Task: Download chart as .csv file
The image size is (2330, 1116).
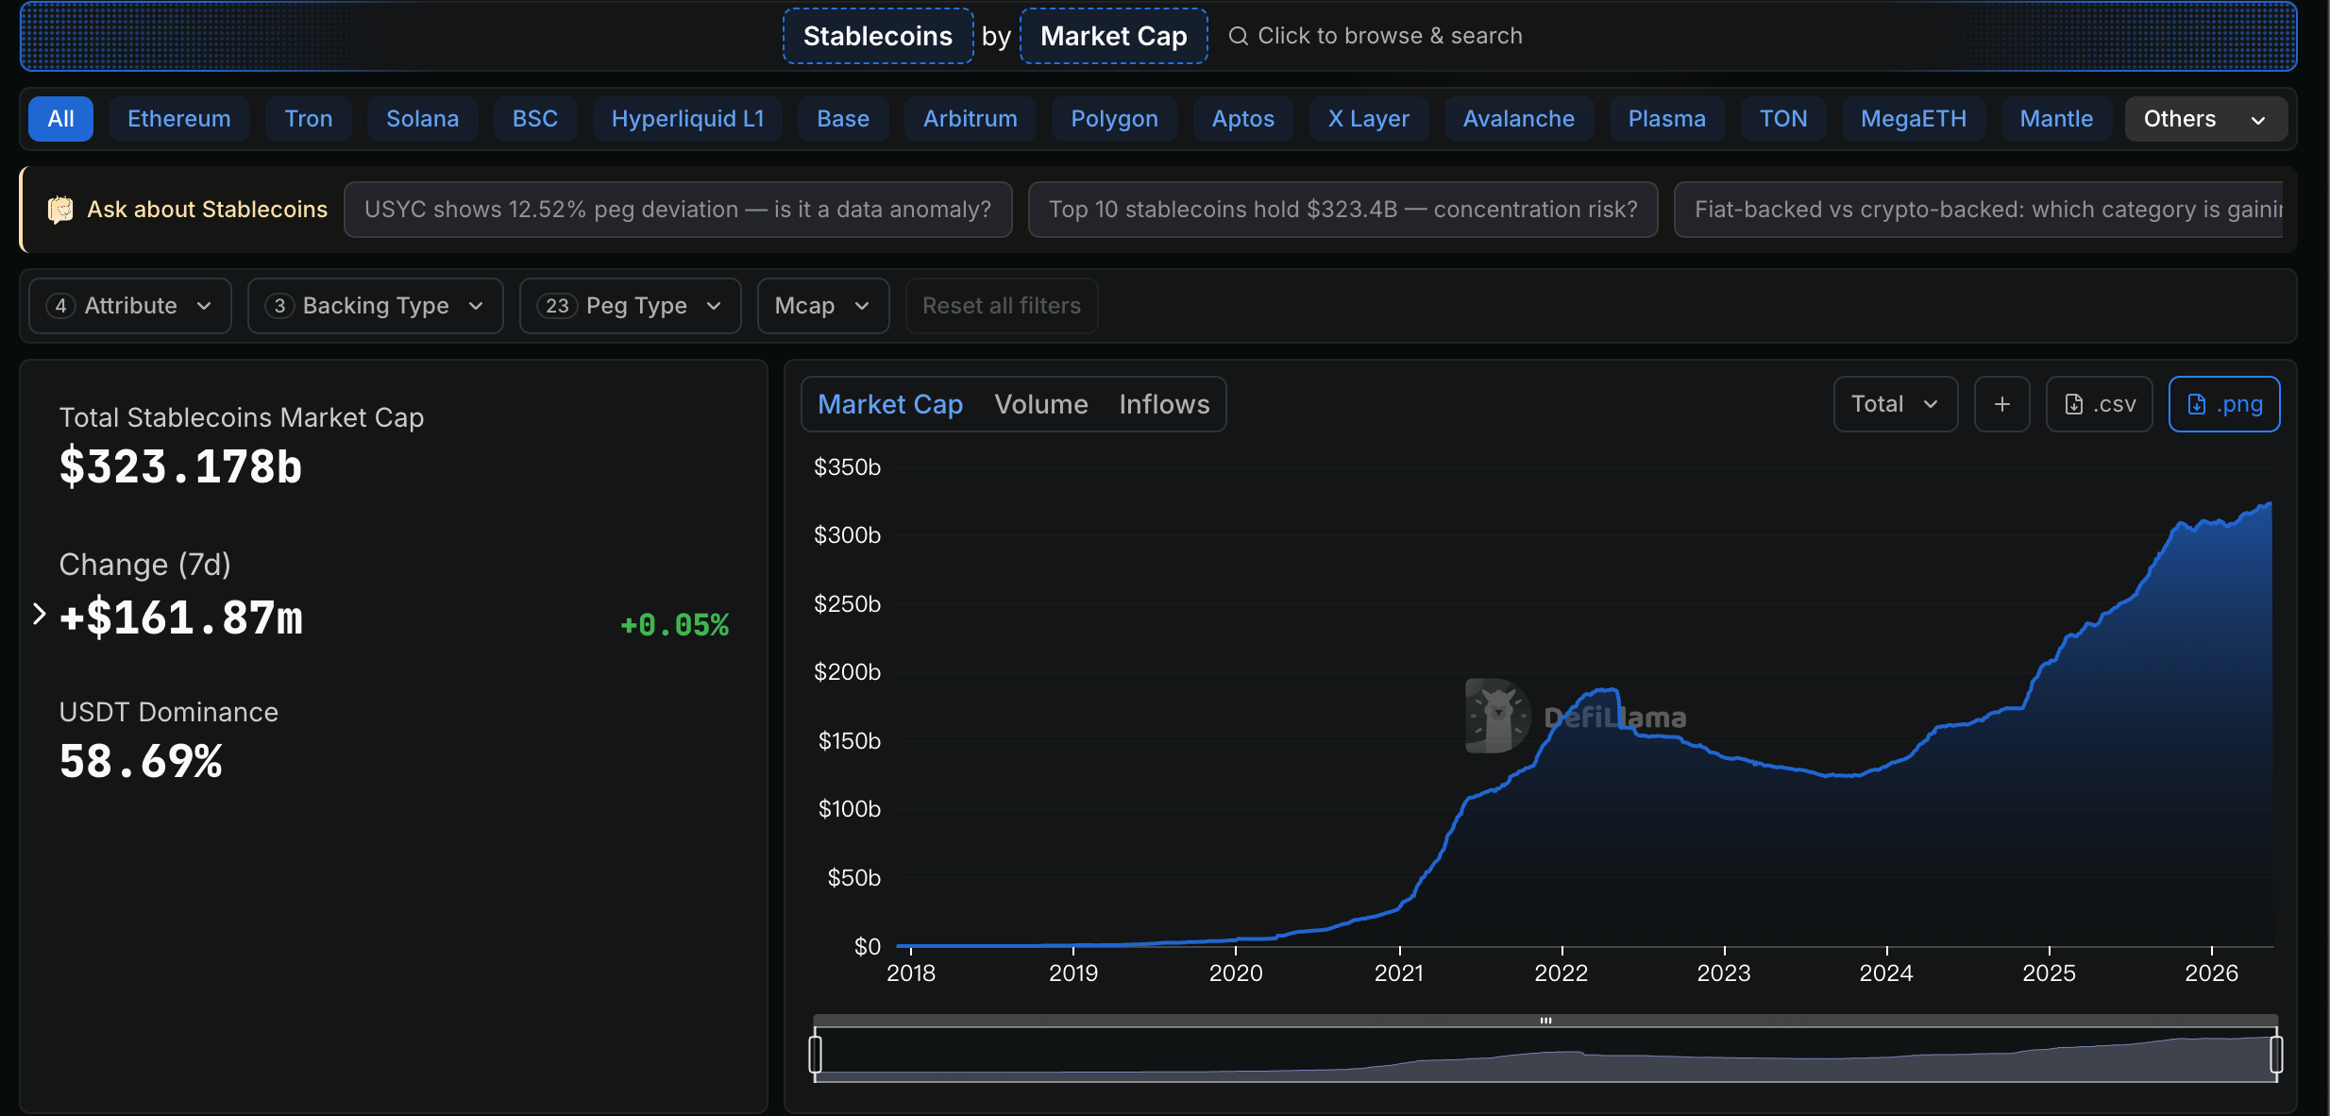Action: 2100,404
